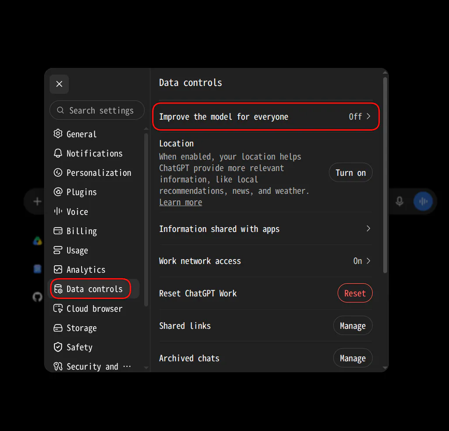
Task: Click the Personalization icon
Action: (x=58, y=172)
